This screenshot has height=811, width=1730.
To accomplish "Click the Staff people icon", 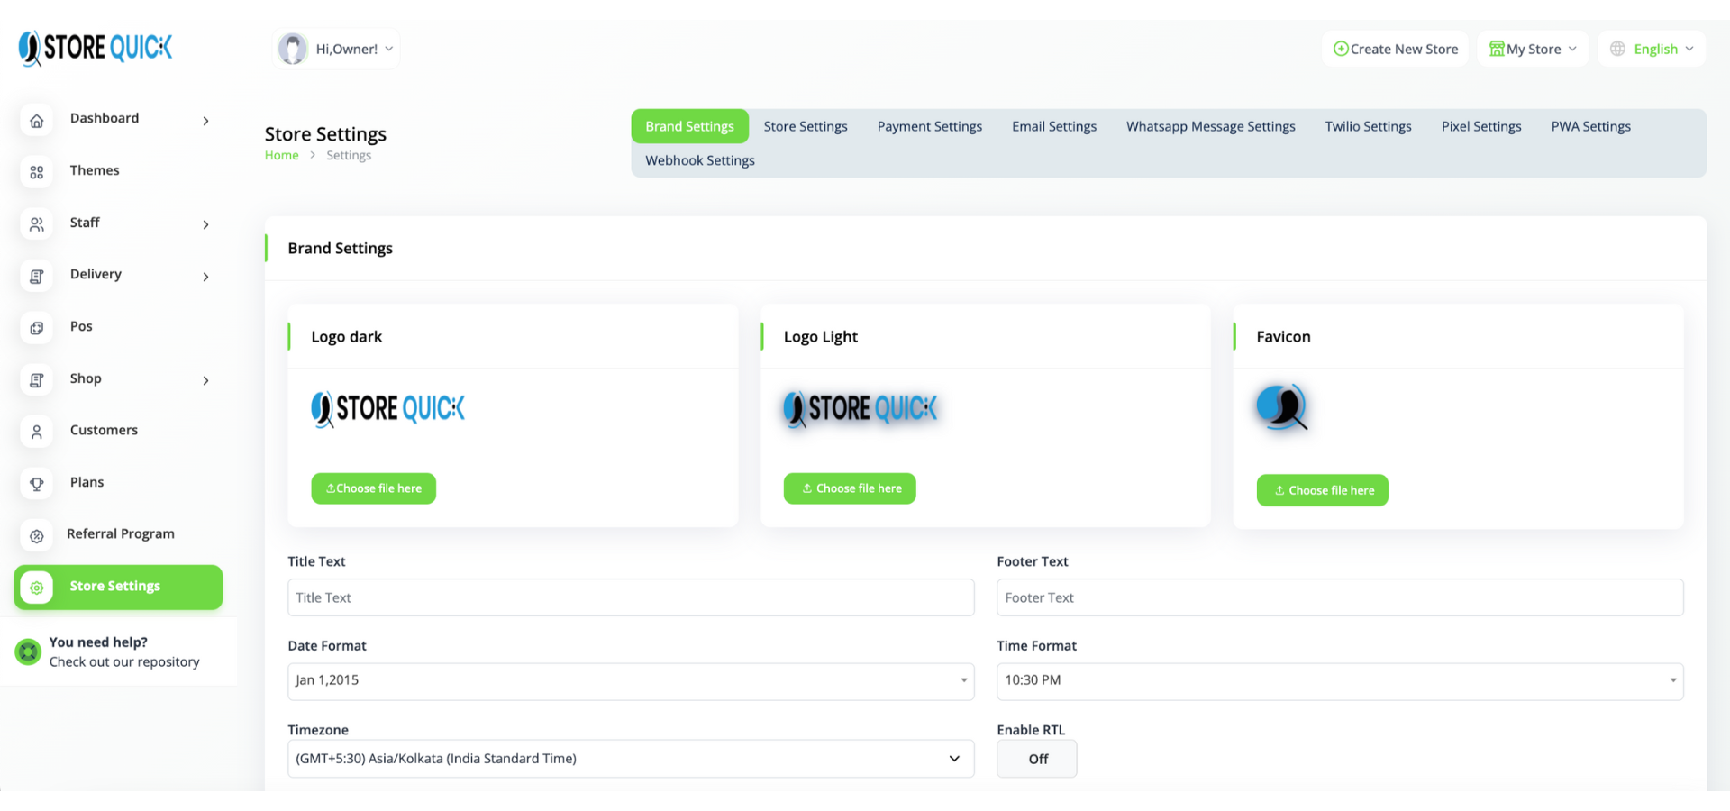I will tap(37, 224).
